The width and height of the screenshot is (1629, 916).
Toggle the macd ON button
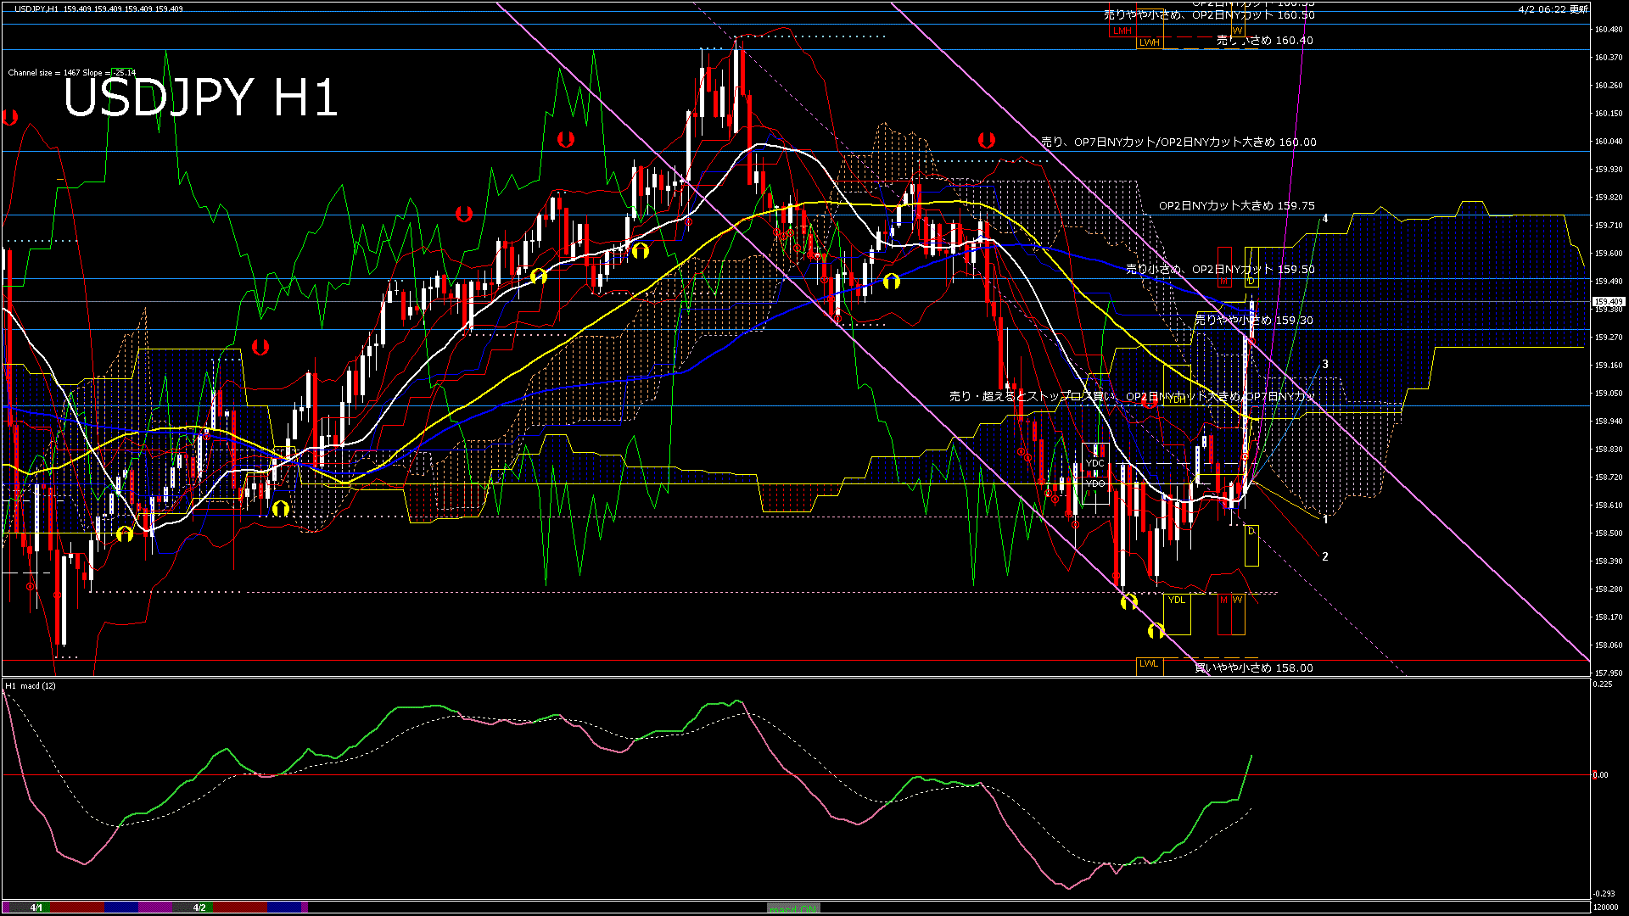pyautogui.click(x=793, y=908)
